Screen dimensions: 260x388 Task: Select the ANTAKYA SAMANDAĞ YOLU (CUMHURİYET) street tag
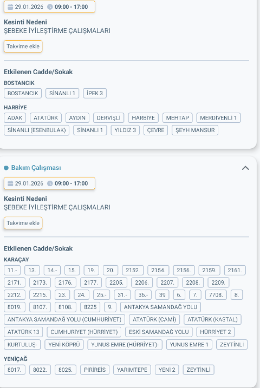point(64,319)
